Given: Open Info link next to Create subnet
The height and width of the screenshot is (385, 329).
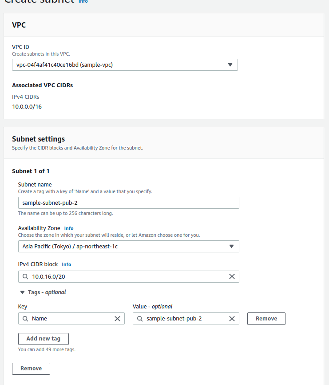Looking at the screenshot, I should click(83, 1).
